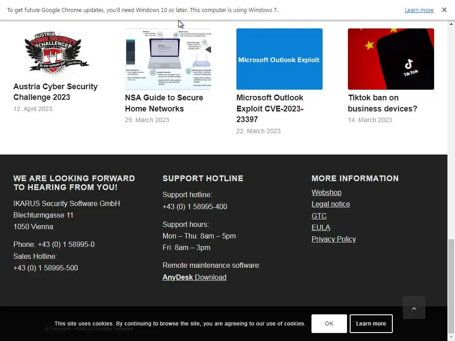Click the scrollbar up arrow
Image resolution: width=455 pixels, height=341 pixels.
pos(451,24)
